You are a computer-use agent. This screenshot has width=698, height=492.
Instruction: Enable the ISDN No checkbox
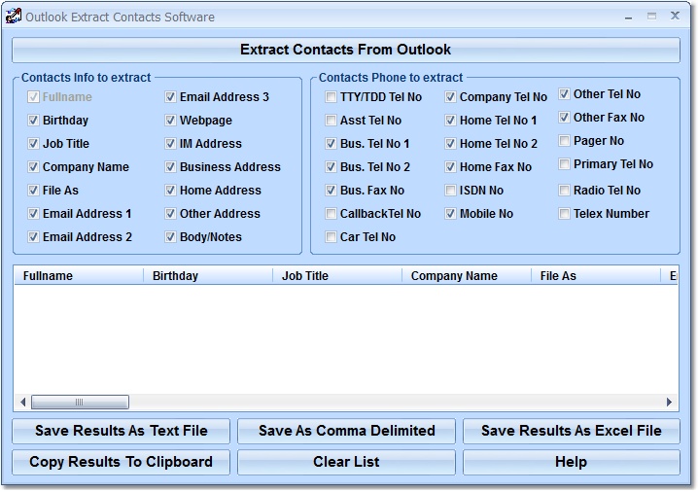(x=450, y=191)
